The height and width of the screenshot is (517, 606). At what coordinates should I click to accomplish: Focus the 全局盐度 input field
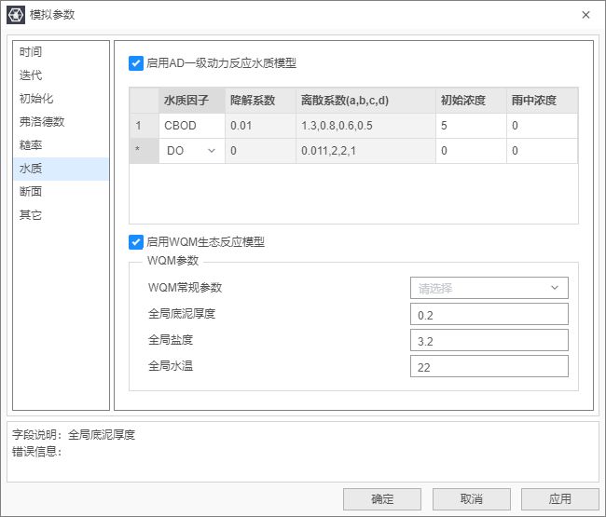click(489, 341)
